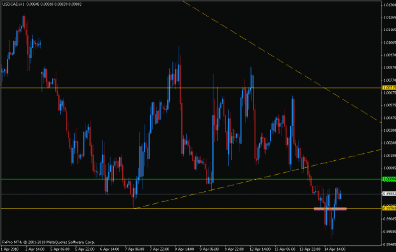This screenshot has height=252, width=396.
Task: Click the 0.99585 price axis label
Action: pos(390,231)
